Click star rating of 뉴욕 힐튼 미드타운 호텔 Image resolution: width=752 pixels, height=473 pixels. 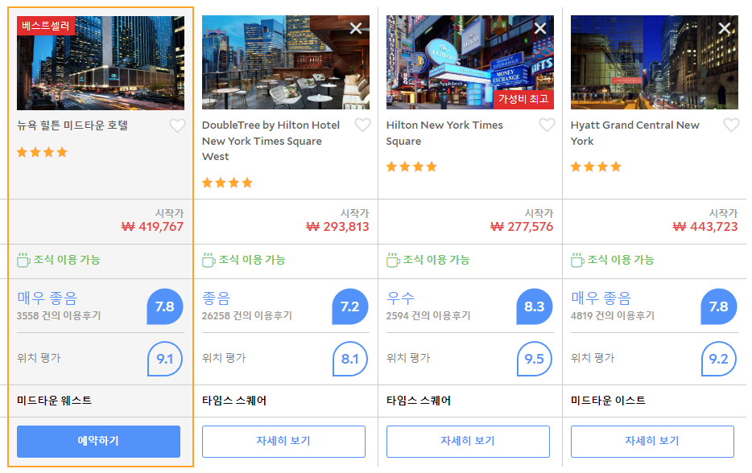(42, 152)
